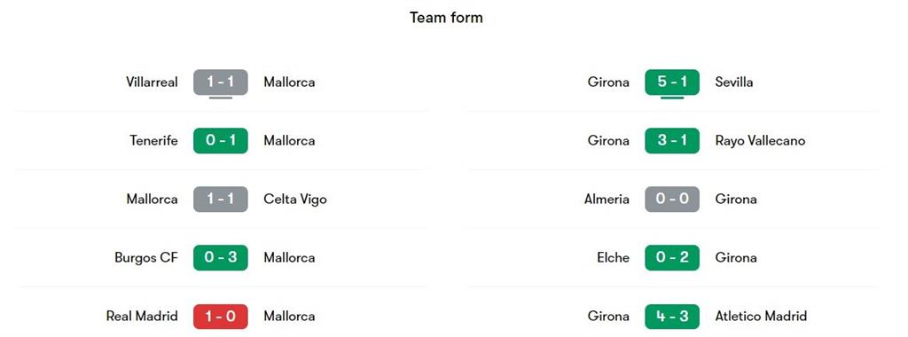This screenshot has width=908, height=337.
Task: Open the Almeria team link
Action: (607, 200)
